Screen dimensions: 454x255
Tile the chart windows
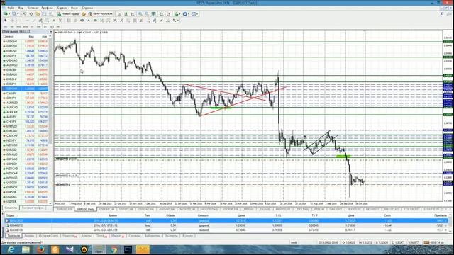(x=153, y=14)
